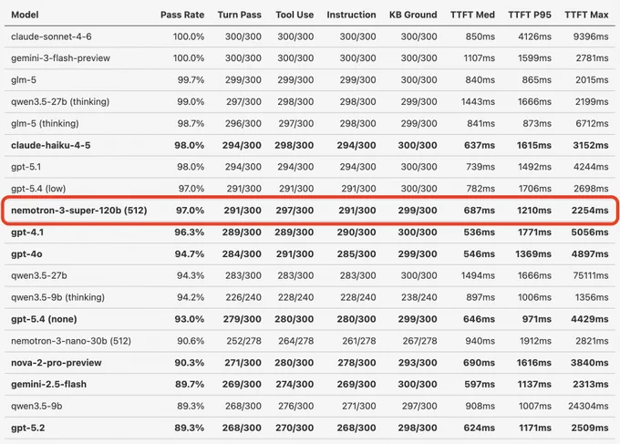Select the qwen3.5-27b (thinking) model name
This screenshot has height=444, width=620.
(x=60, y=101)
